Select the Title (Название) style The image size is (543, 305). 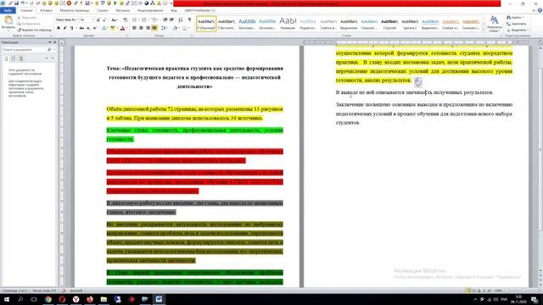click(288, 24)
